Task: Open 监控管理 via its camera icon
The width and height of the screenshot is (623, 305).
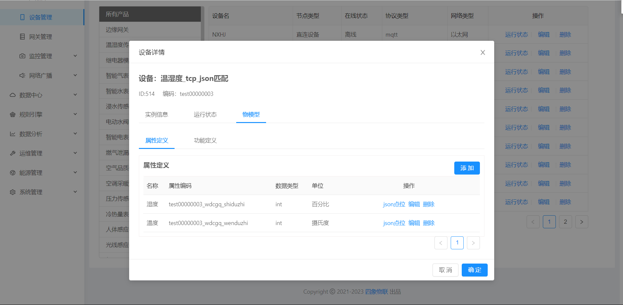Action: point(22,56)
